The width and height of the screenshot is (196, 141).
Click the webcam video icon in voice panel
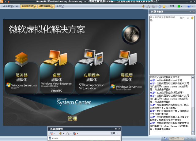[75, 133]
